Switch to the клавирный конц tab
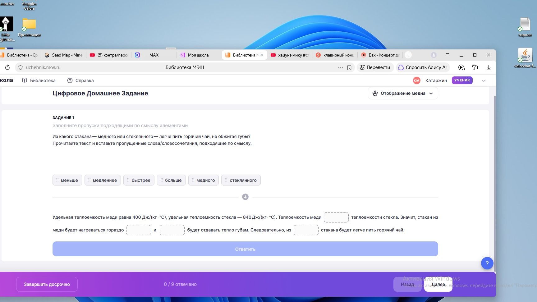The height and width of the screenshot is (302, 537). point(335,55)
